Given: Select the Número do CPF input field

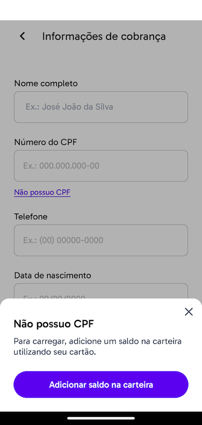Looking at the screenshot, I should pos(101,166).
